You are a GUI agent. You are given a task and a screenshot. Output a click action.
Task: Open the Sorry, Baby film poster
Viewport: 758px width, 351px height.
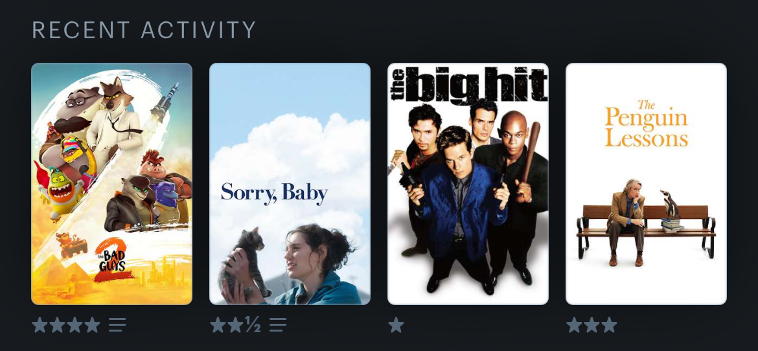290,184
